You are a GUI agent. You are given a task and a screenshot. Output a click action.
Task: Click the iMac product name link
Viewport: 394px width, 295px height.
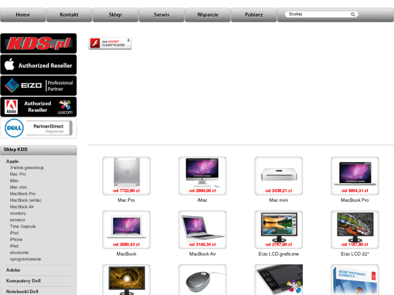point(202,200)
